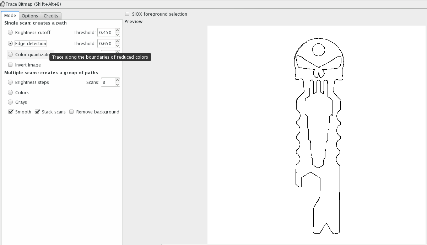Select the Colors scan mode
This screenshot has height=245, width=427.
click(x=10, y=92)
